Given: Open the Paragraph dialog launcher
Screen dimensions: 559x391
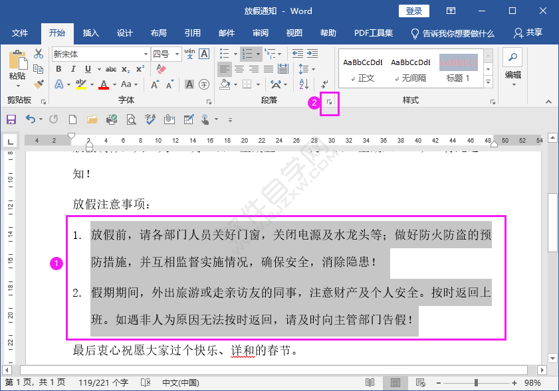Looking at the screenshot, I should [329, 101].
